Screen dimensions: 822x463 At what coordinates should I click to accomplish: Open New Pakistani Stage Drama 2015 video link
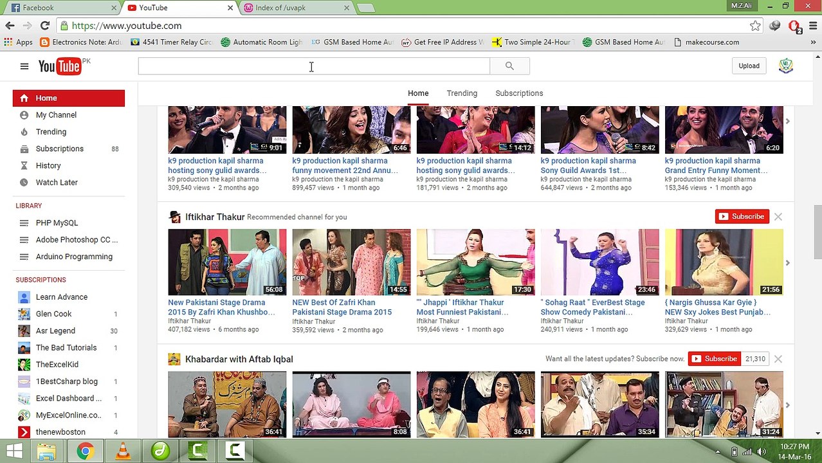pos(221,307)
